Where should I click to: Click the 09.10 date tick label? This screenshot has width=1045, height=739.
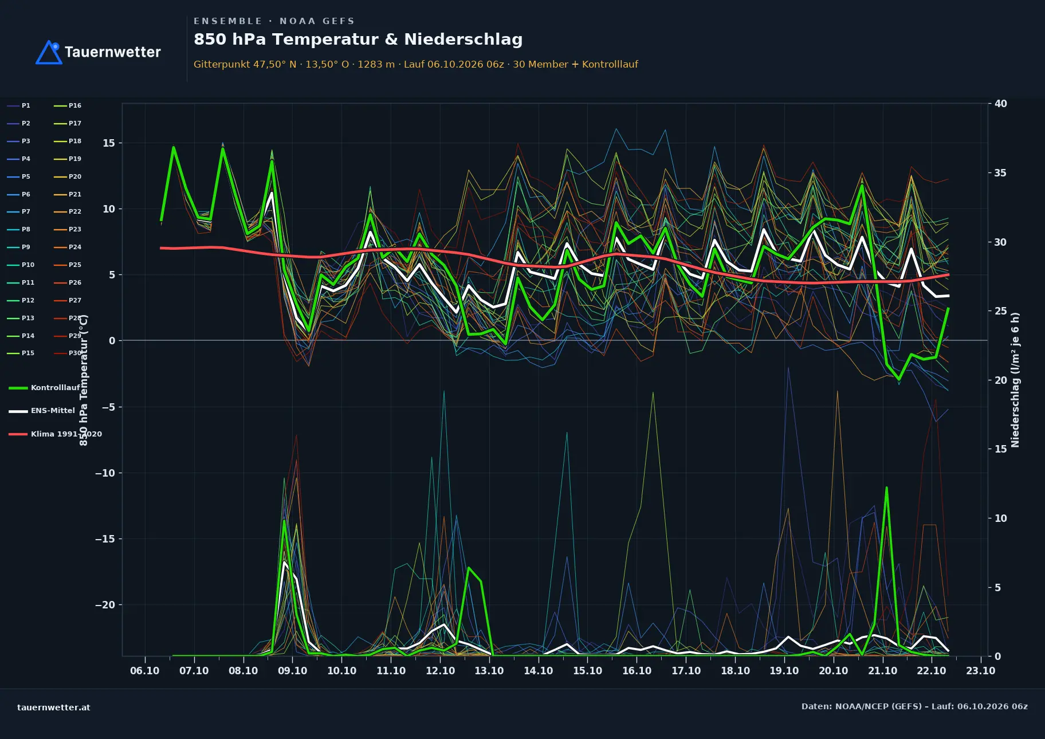(x=292, y=671)
